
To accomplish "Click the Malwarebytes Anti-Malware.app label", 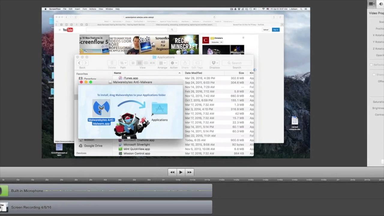I will coord(101,121).
